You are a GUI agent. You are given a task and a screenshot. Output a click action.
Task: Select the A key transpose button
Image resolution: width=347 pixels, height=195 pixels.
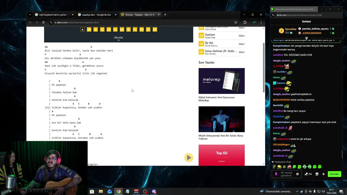(82, 30)
